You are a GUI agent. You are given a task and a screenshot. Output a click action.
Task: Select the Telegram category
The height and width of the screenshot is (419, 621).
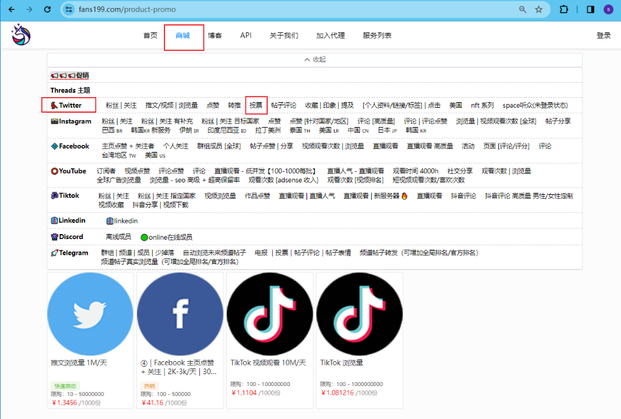(69, 253)
